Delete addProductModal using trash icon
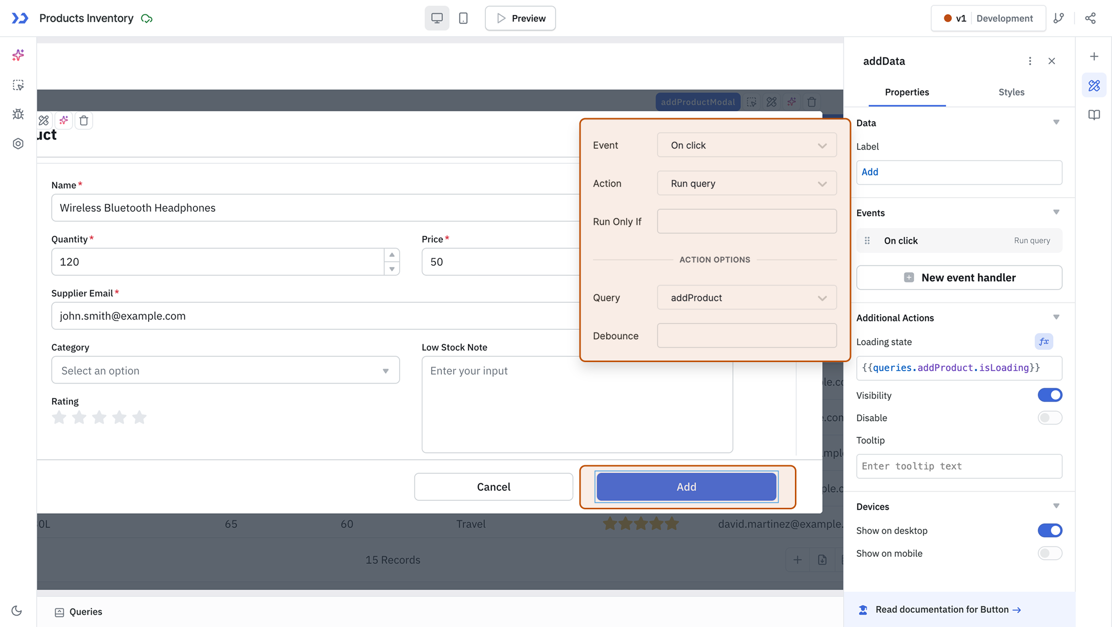1112x627 pixels. tap(811, 102)
